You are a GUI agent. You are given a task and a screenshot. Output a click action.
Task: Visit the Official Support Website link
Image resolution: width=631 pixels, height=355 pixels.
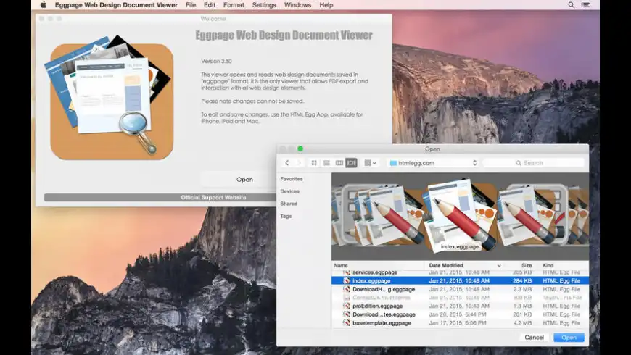pos(213,197)
